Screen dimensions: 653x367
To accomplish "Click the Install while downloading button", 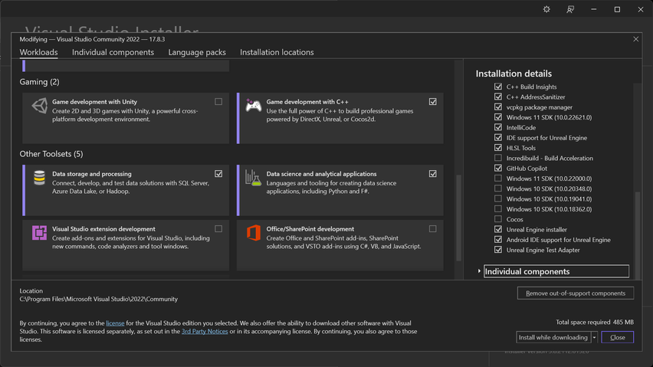I will click(553, 337).
